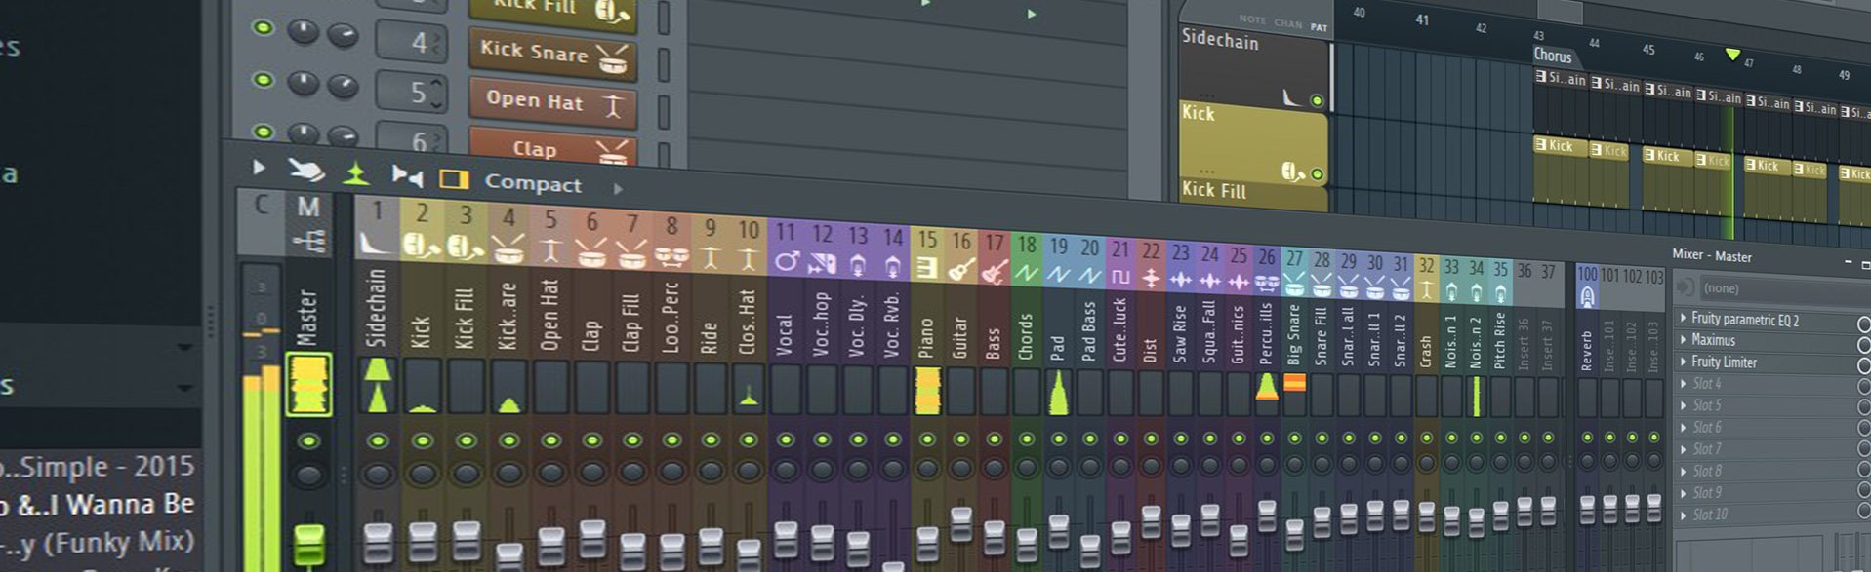Select mixer track 32 Crash cymbal icon
Screen dimensions: 1871x572
click(x=1426, y=290)
